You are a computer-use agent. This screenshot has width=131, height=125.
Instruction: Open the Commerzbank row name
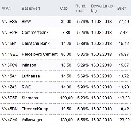point(35,32)
